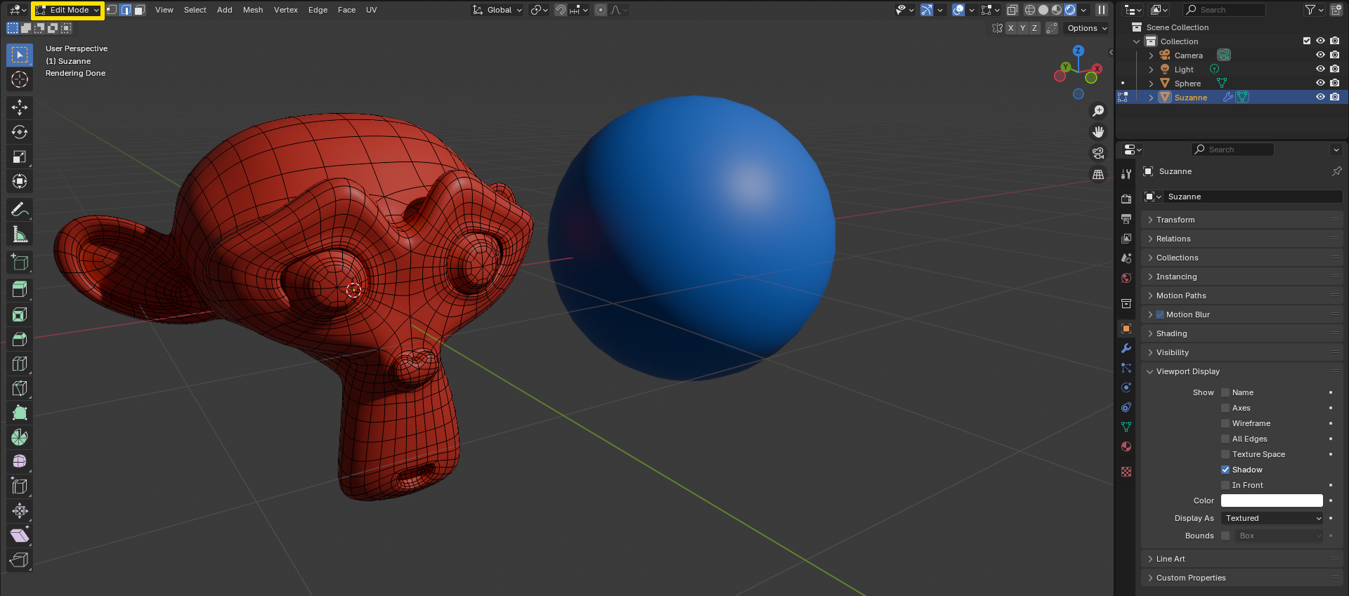Viewport: 1349px width, 596px height.
Task: Select the Smooth tool
Action: (x=20, y=462)
